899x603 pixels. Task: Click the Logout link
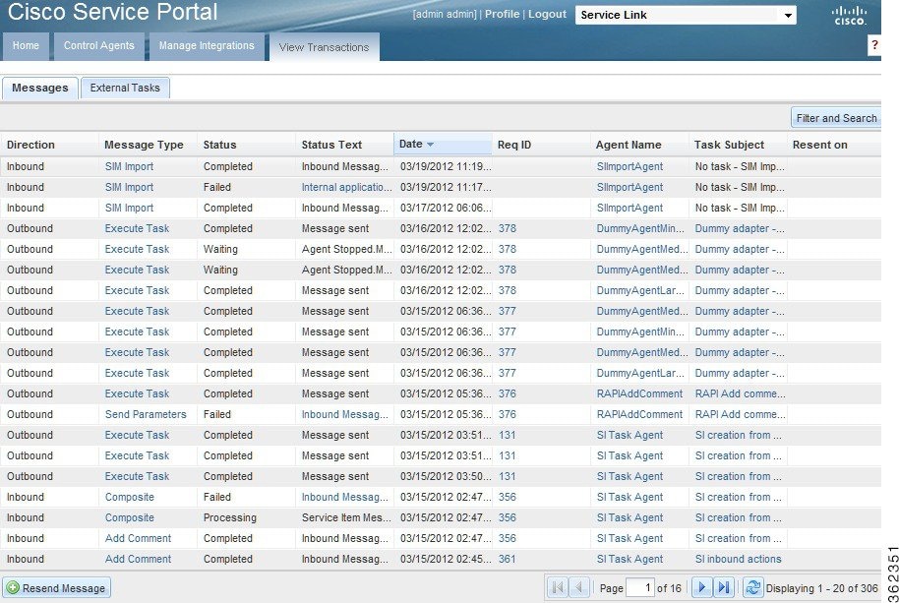tap(547, 14)
